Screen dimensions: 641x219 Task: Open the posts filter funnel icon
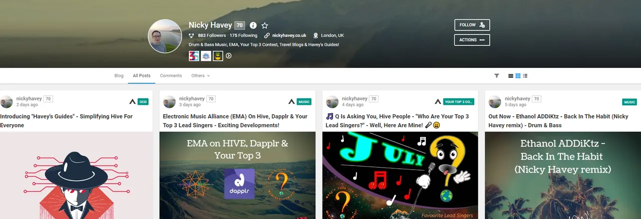coord(497,76)
